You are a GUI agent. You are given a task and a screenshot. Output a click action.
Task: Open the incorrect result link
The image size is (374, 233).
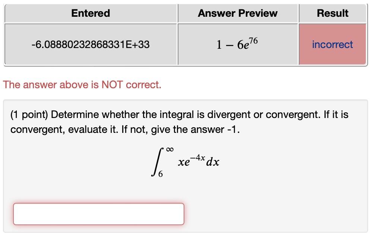(332, 44)
